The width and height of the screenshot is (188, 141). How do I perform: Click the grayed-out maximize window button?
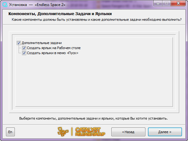(167, 3)
